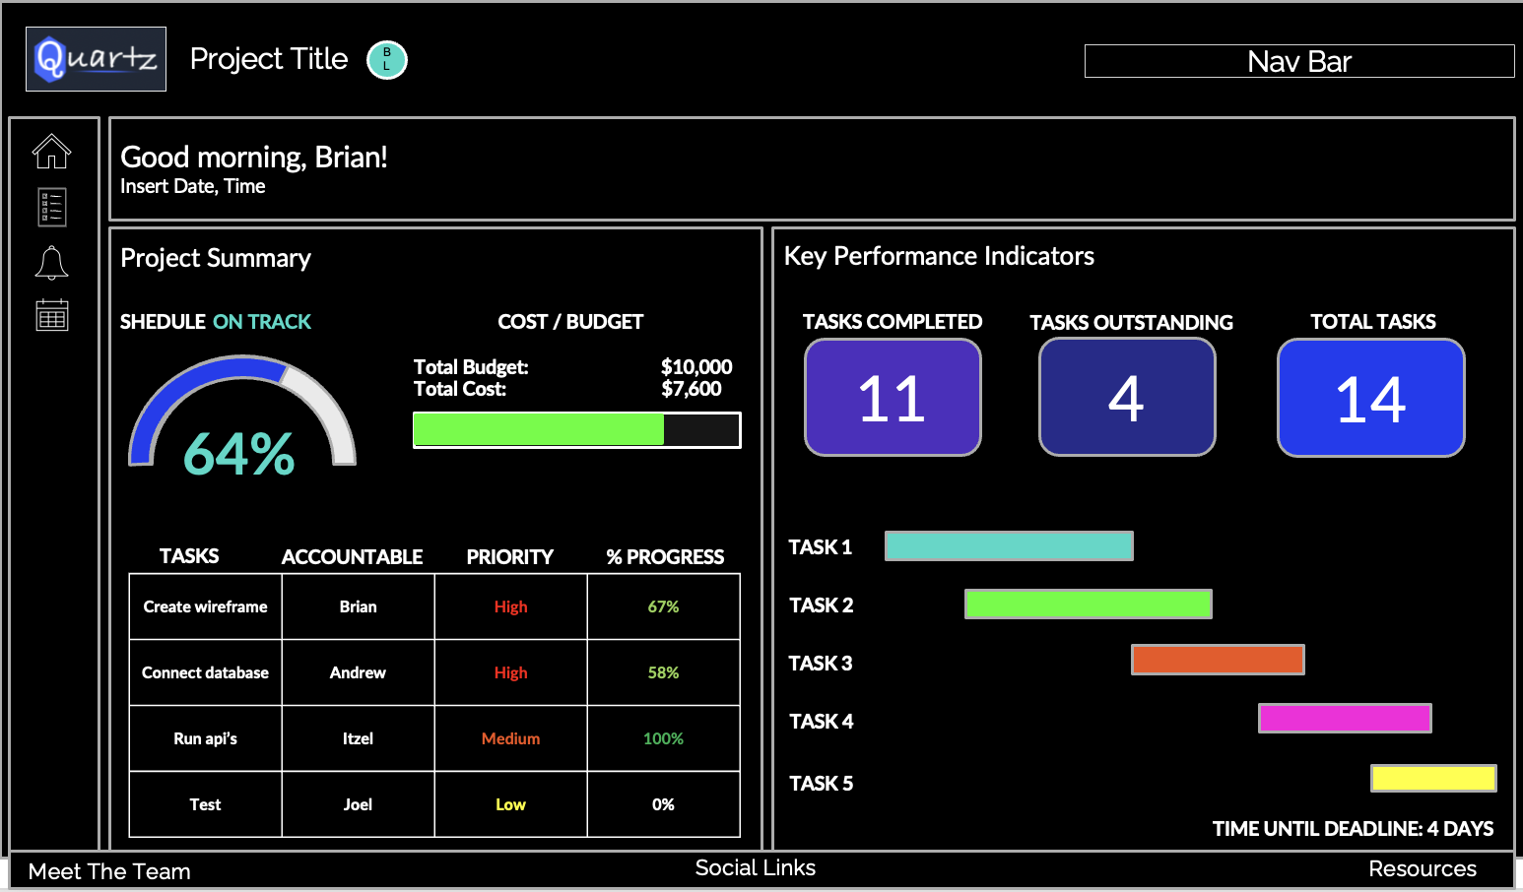This screenshot has width=1523, height=892.
Task: Select the 'Test' task cell
Action: pos(206,804)
